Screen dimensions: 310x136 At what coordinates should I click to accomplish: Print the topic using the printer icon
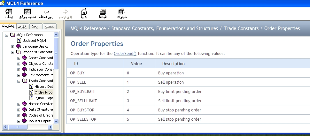(x=103, y=11)
